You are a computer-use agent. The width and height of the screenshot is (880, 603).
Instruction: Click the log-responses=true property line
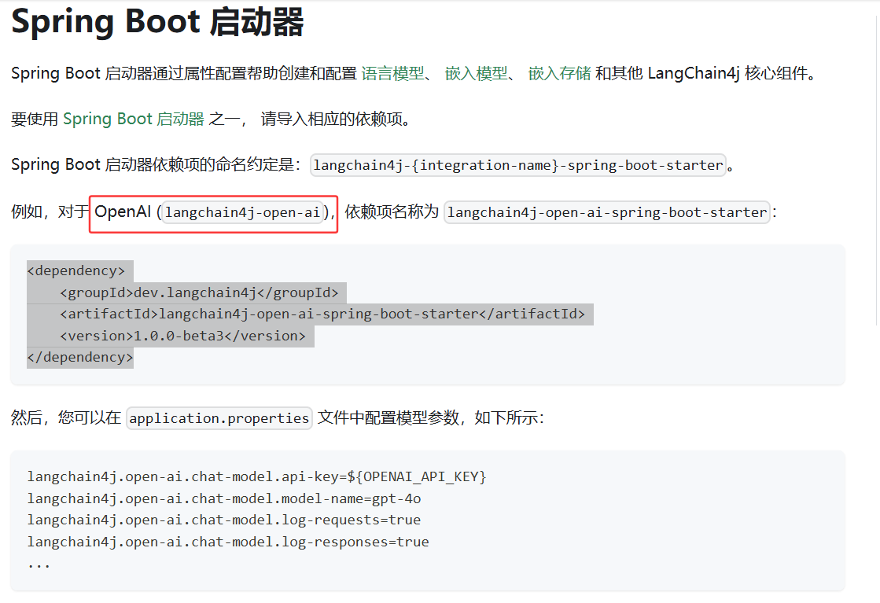coord(227,542)
